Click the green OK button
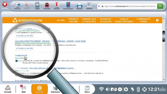The image size is (167, 94). click(x=160, y=6)
